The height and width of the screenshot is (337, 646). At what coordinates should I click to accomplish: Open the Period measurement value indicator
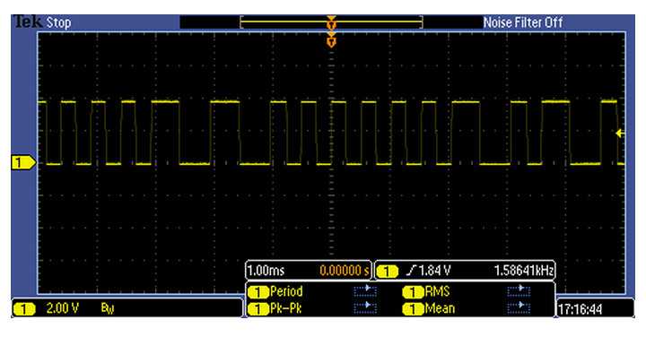pyautogui.click(x=365, y=291)
